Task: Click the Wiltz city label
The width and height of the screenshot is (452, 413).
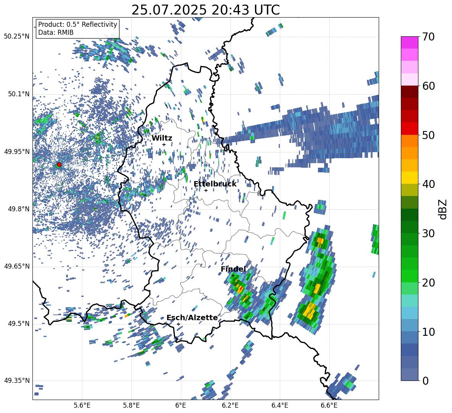Action: tap(162, 138)
